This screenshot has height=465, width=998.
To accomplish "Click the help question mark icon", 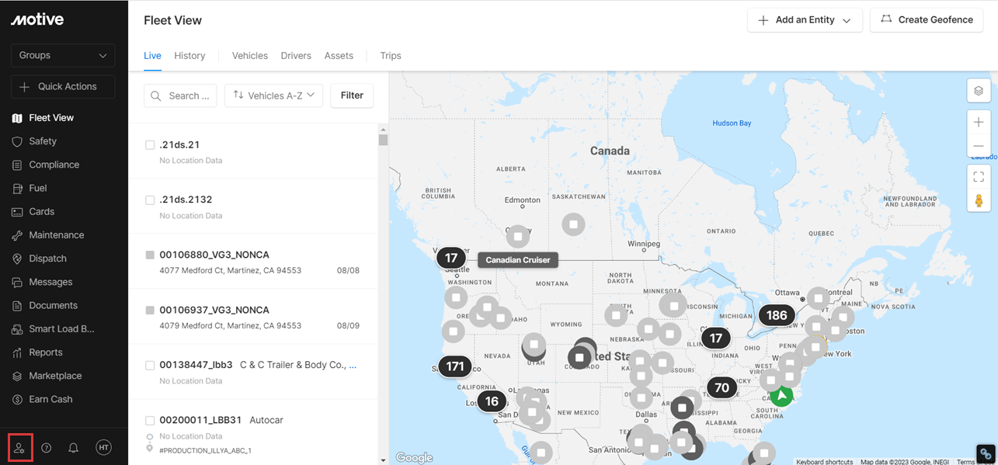I will [47, 448].
